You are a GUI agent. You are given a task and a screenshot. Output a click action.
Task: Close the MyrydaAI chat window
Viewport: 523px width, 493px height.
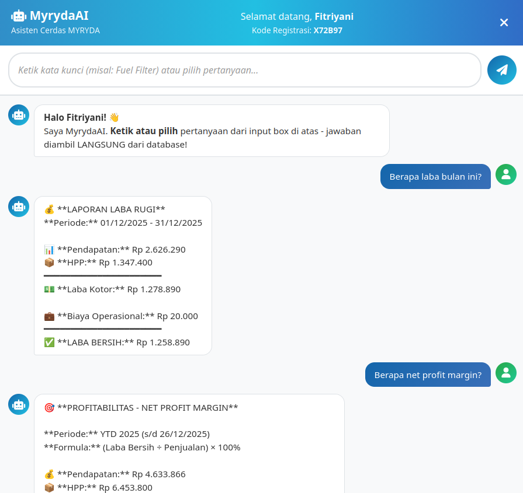(x=504, y=23)
